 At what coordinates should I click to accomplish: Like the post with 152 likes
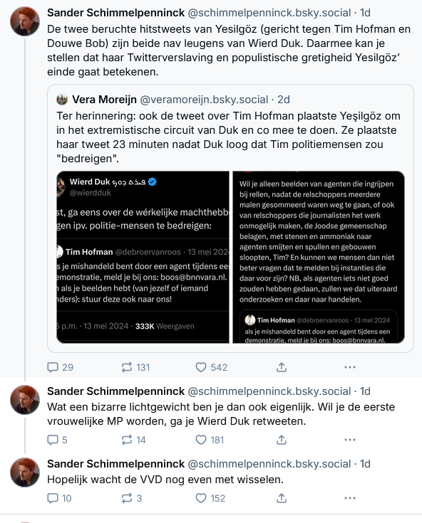[210, 498]
